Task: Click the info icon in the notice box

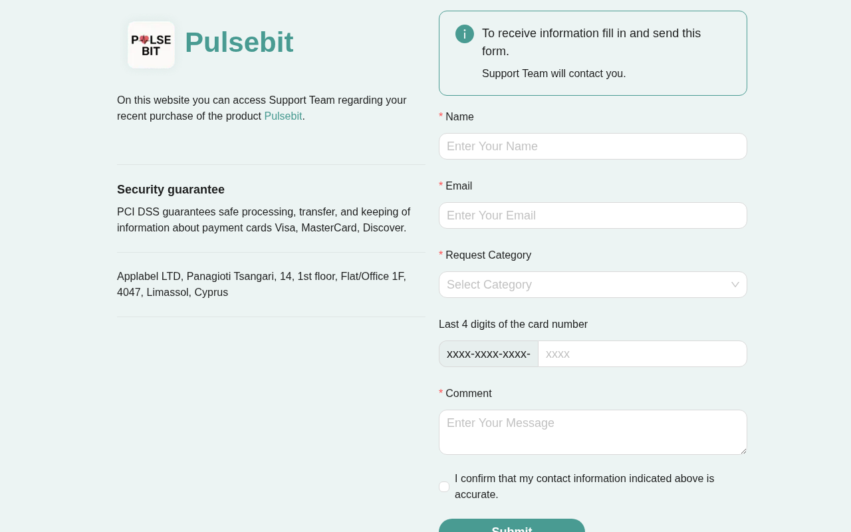Action: (x=465, y=34)
